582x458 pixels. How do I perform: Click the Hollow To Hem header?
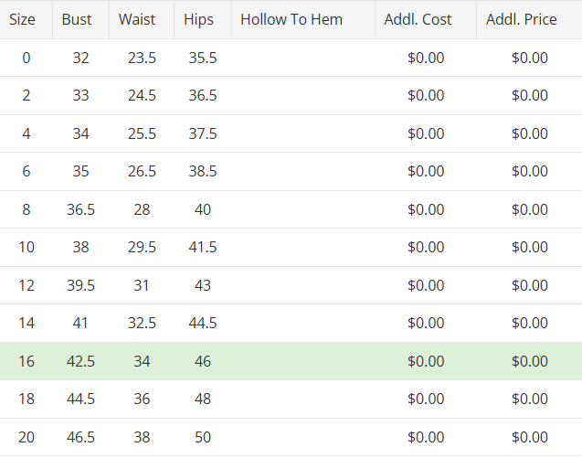(291, 19)
